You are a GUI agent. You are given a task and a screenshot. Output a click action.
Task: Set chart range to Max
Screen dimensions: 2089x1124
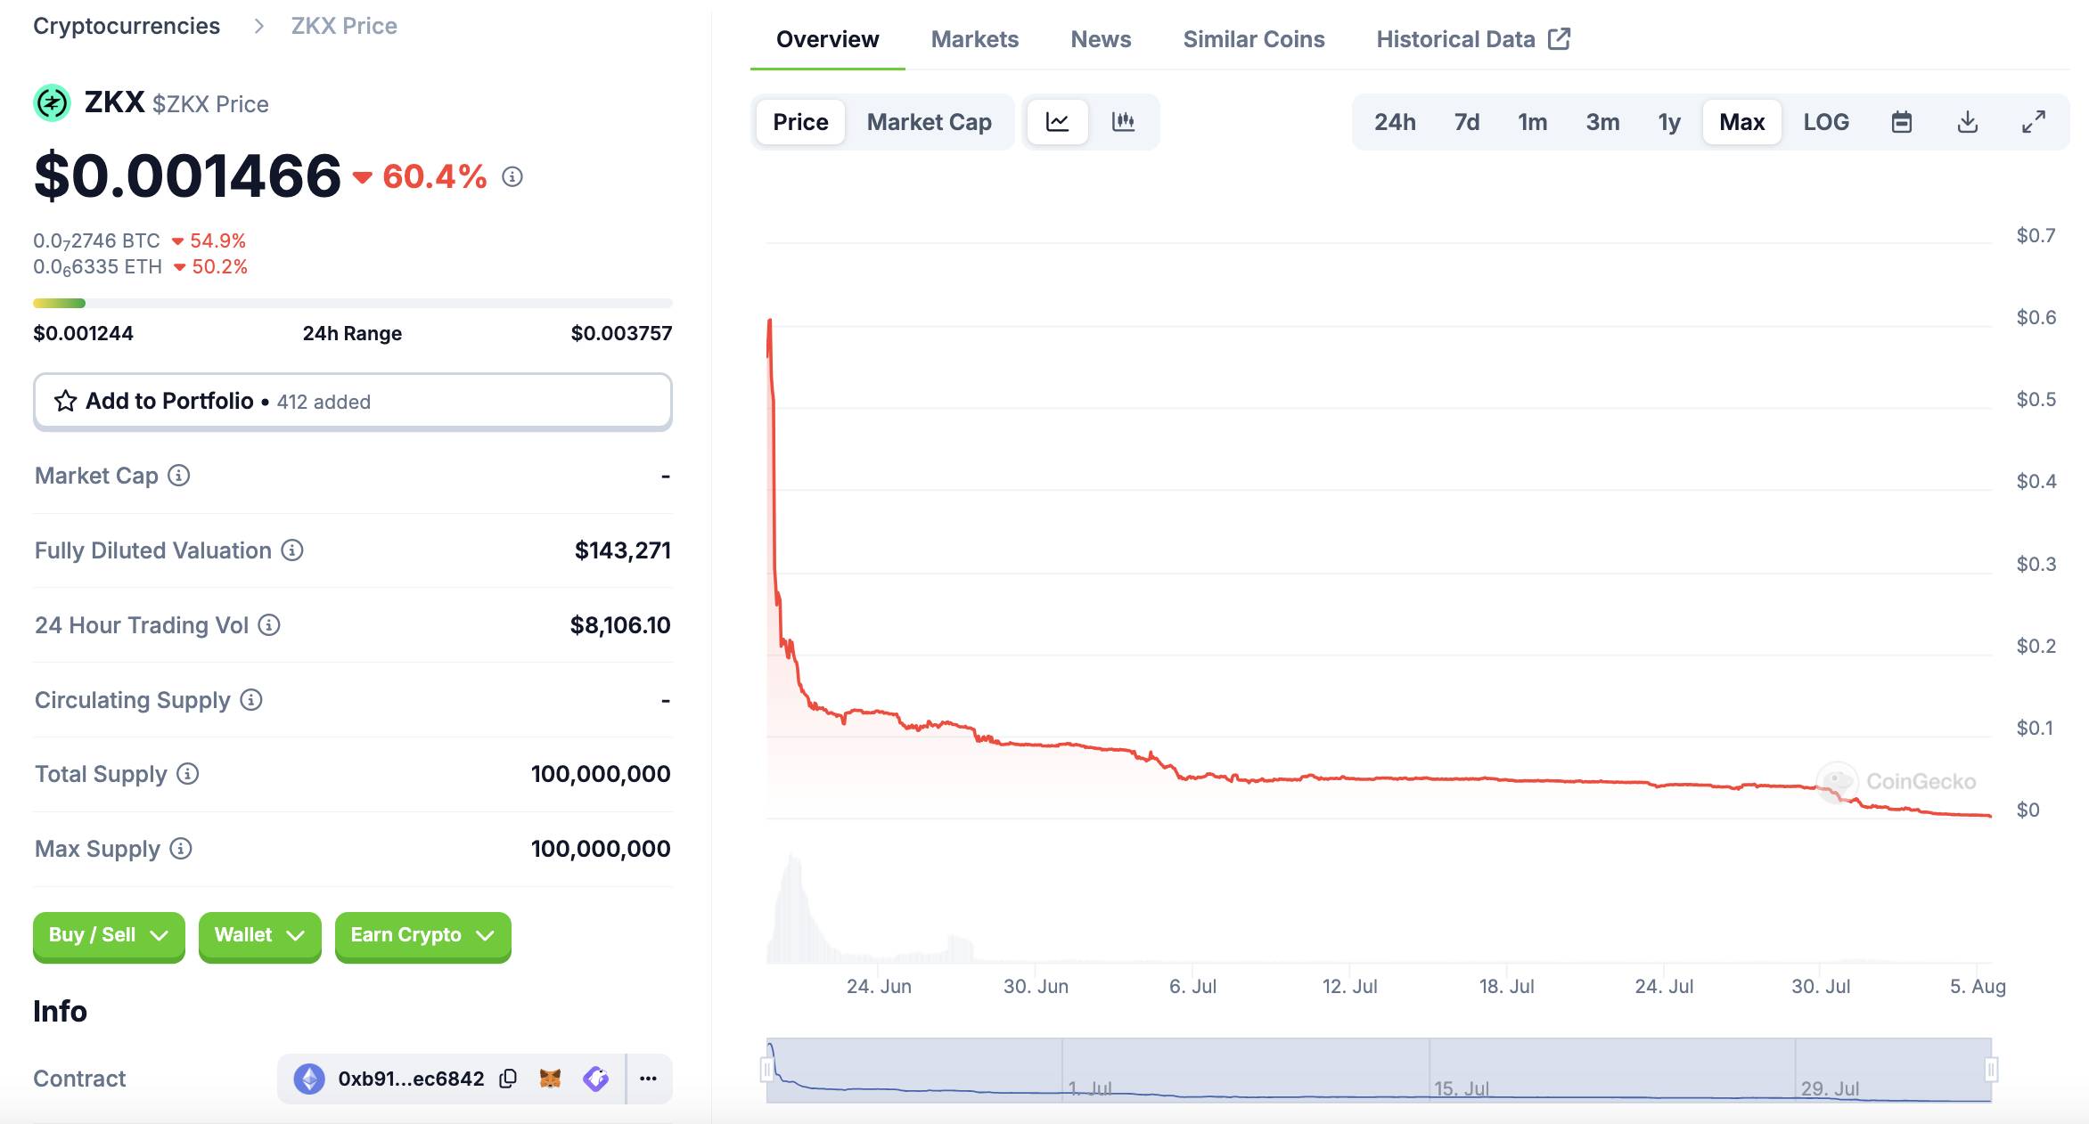[x=1742, y=122]
